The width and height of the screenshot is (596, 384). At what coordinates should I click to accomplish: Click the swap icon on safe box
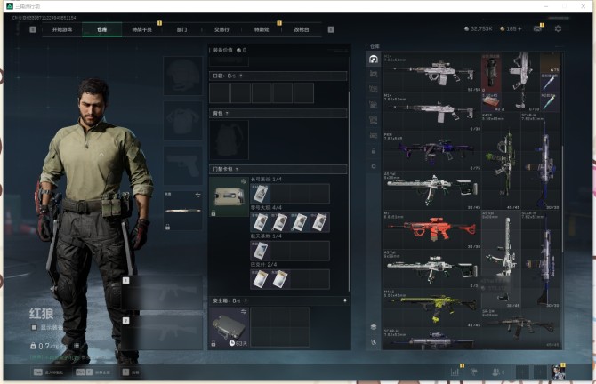(244, 312)
